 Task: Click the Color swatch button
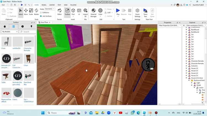(x=100, y=10)
